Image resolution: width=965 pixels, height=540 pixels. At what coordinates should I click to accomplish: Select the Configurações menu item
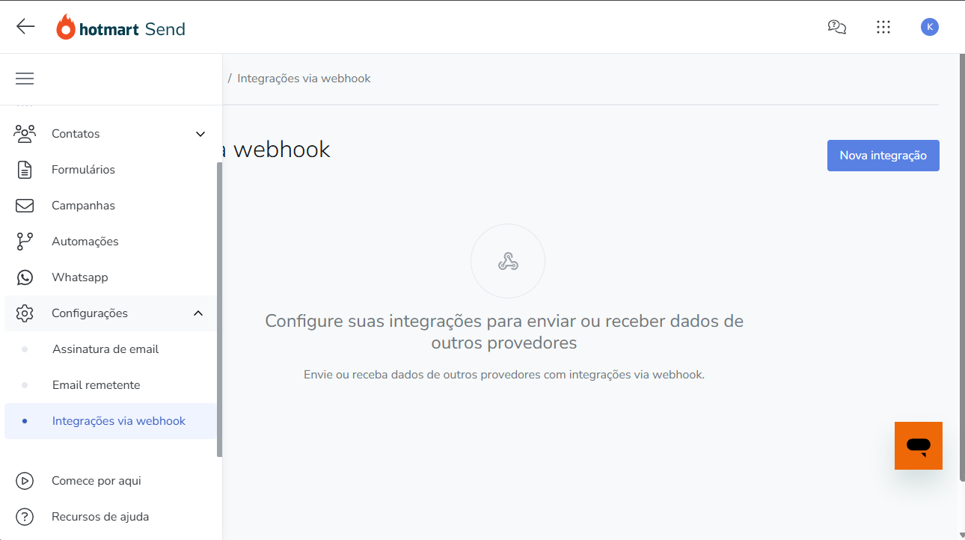111,313
